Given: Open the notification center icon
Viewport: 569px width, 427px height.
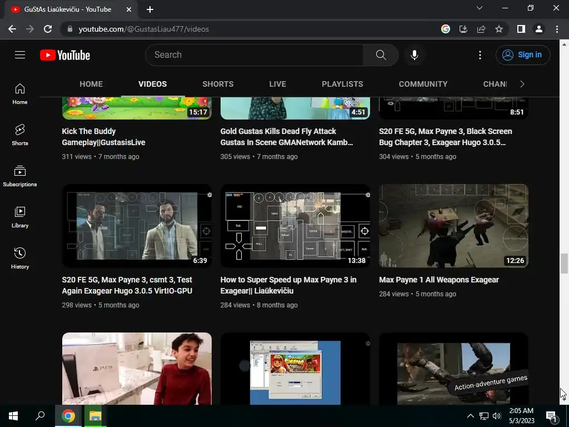Looking at the screenshot, I should coord(551,416).
